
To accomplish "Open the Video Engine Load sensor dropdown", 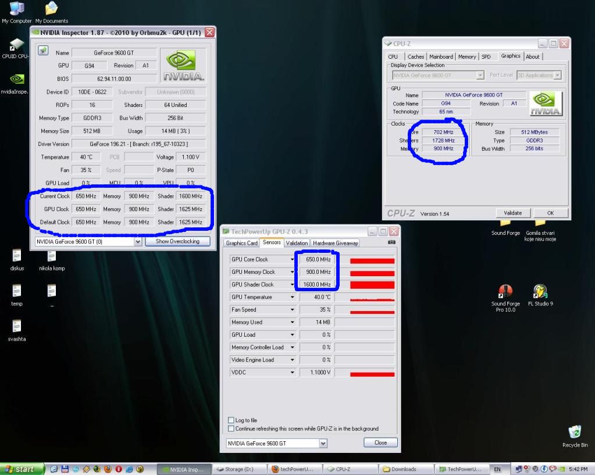I will click(x=292, y=360).
